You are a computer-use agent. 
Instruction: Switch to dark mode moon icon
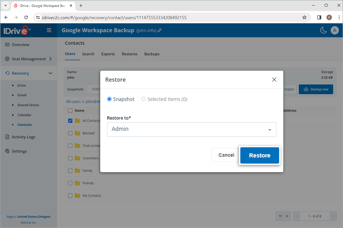tap(323, 30)
